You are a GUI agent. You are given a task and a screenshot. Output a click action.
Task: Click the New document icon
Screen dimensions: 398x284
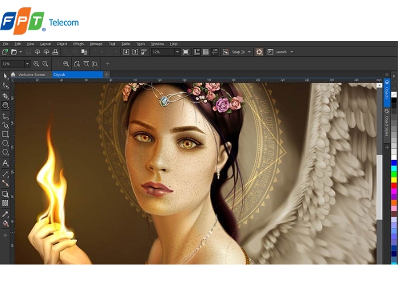[x=5, y=52]
